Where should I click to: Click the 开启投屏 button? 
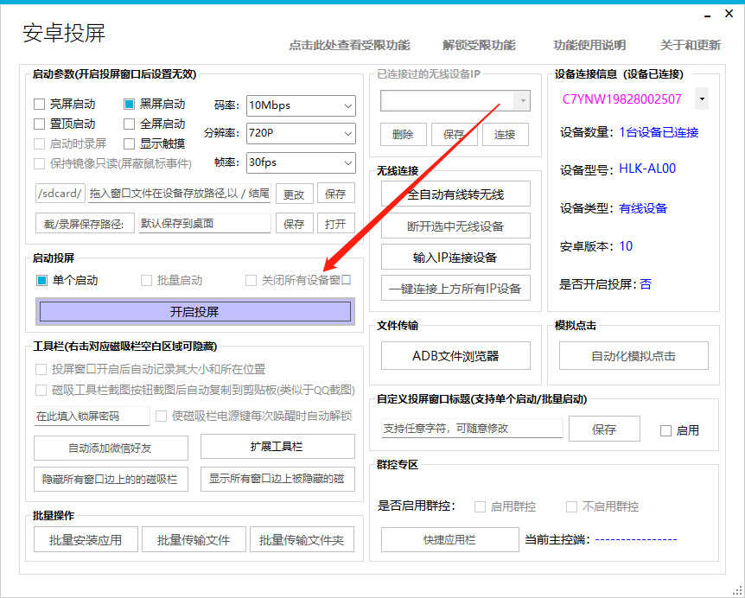pyautogui.click(x=194, y=312)
